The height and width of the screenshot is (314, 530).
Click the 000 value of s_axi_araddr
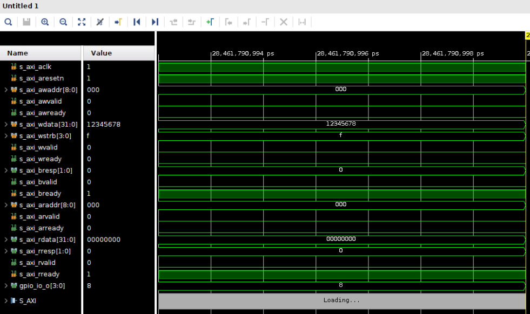pyautogui.click(x=93, y=205)
